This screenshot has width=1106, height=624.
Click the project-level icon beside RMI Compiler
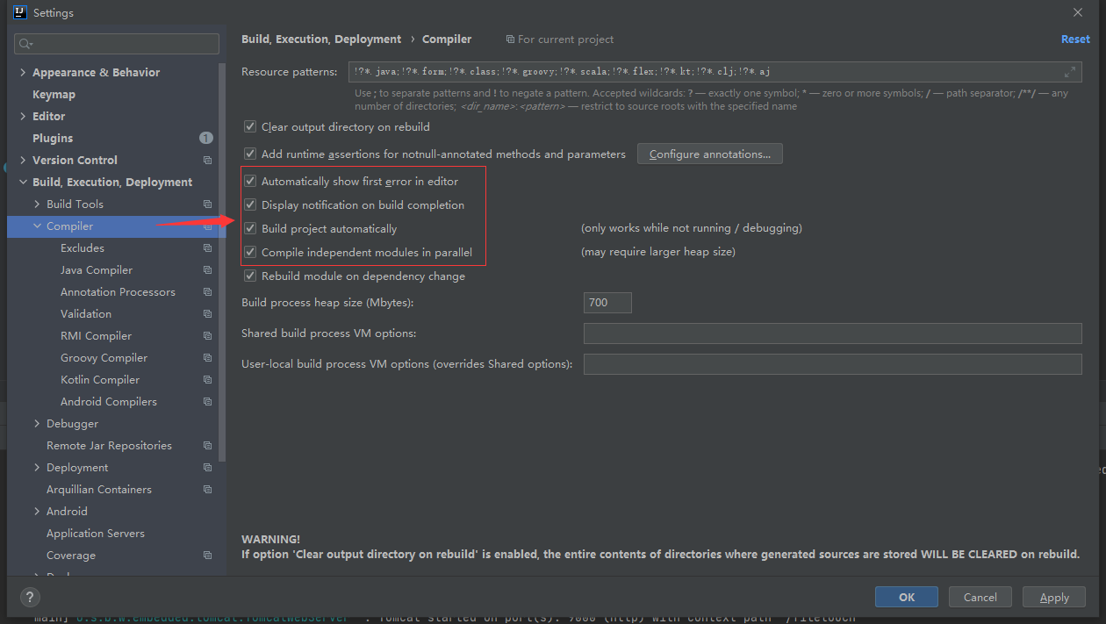pyautogui.click(x=207, y=336)
